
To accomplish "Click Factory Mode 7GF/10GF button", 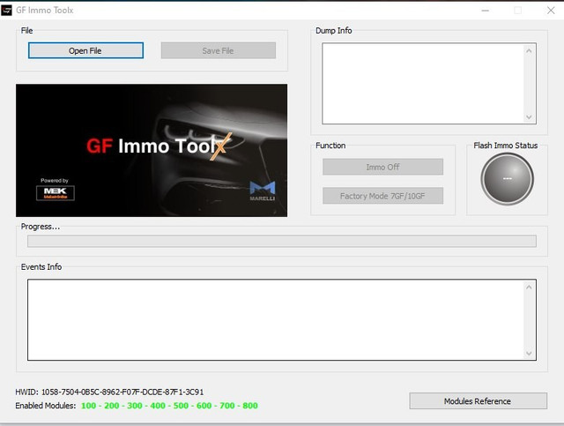I will [382, 196].
